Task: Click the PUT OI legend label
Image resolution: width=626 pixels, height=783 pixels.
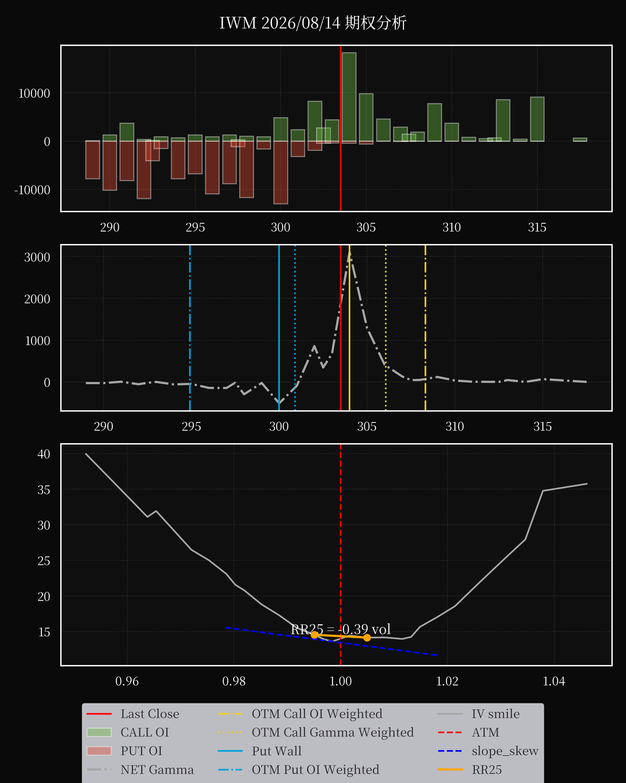Action: click(x=142, y=751)
